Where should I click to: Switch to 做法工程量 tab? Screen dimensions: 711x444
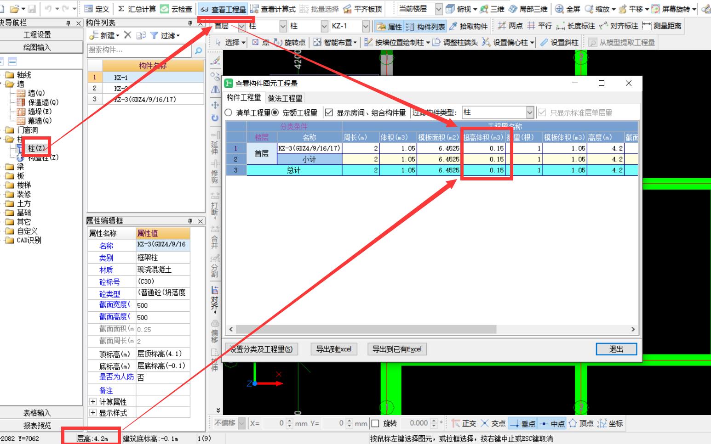(x=285, y=98)
